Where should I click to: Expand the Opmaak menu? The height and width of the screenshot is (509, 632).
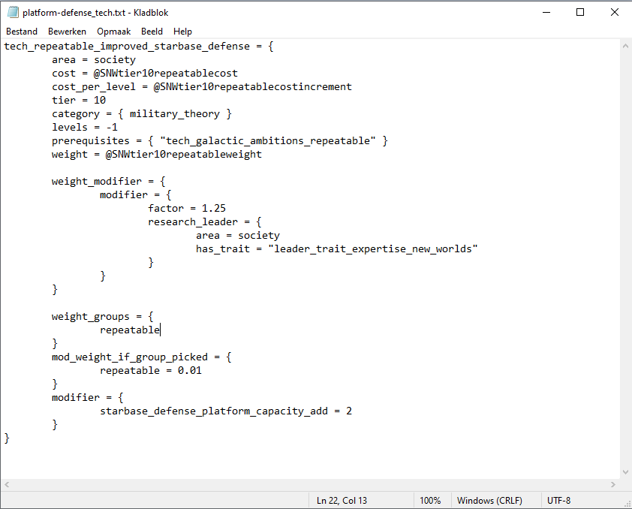click(113, 32)
